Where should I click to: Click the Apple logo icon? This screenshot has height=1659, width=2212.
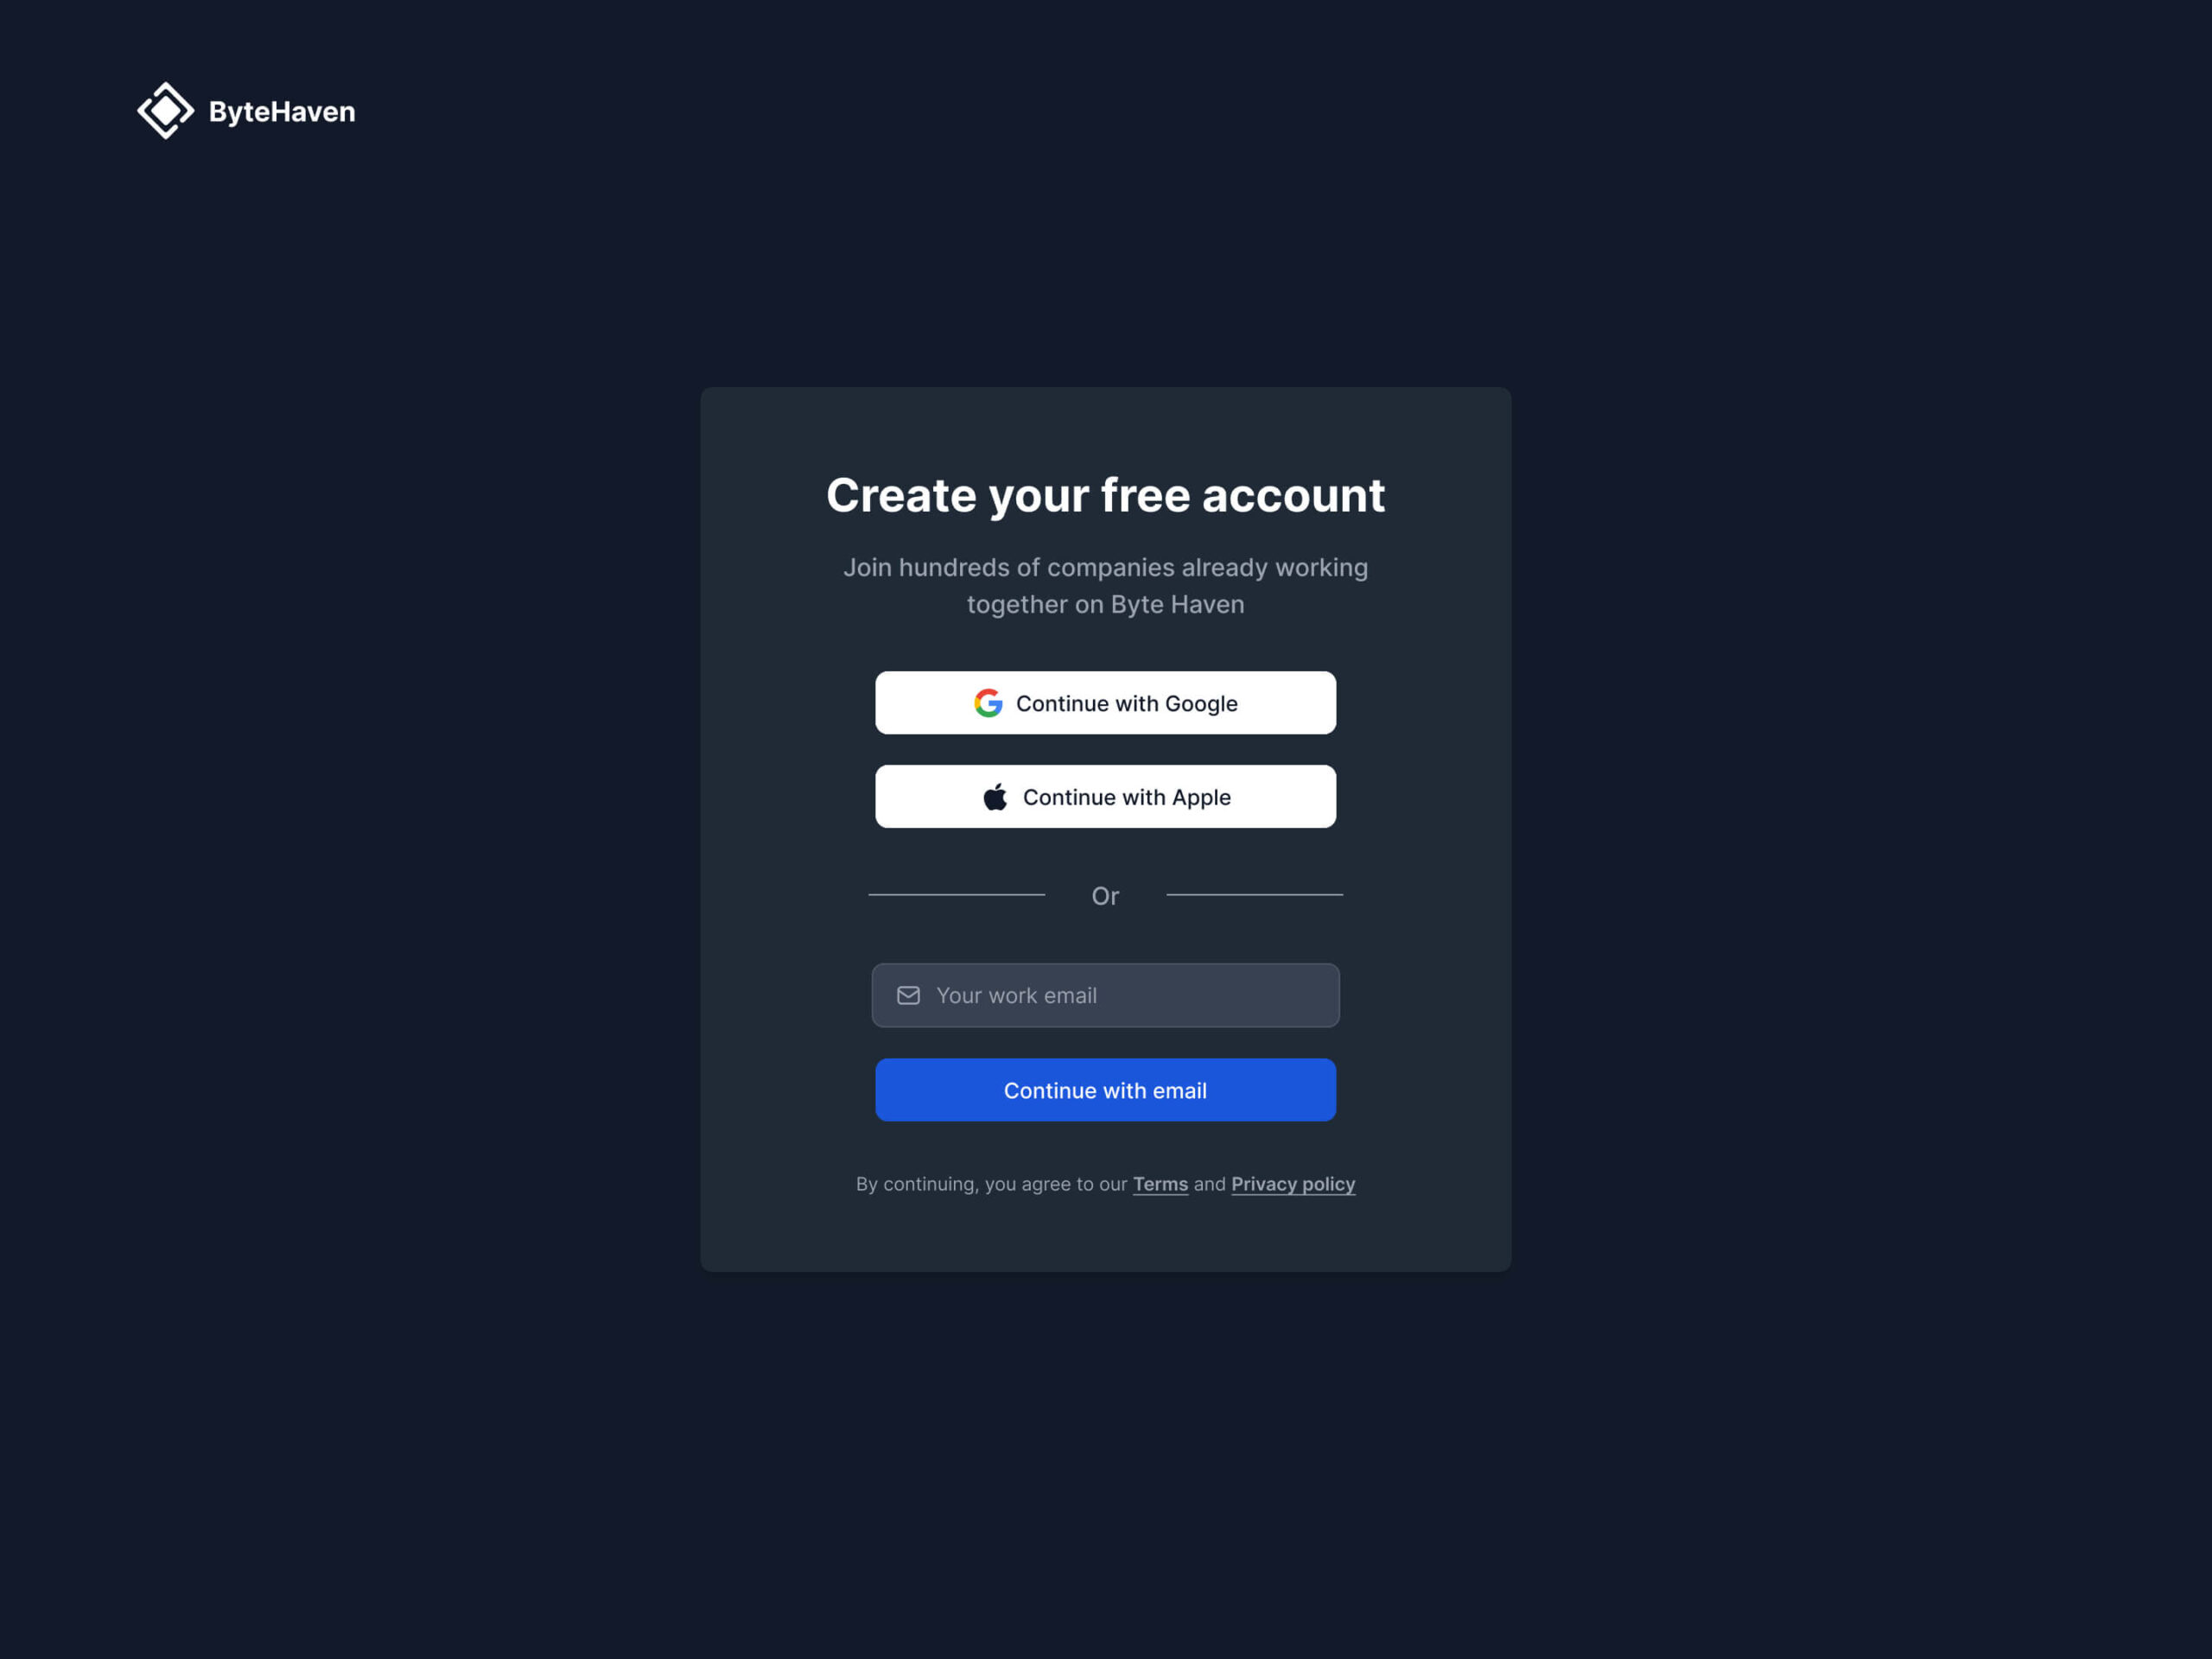coord(995,795)
